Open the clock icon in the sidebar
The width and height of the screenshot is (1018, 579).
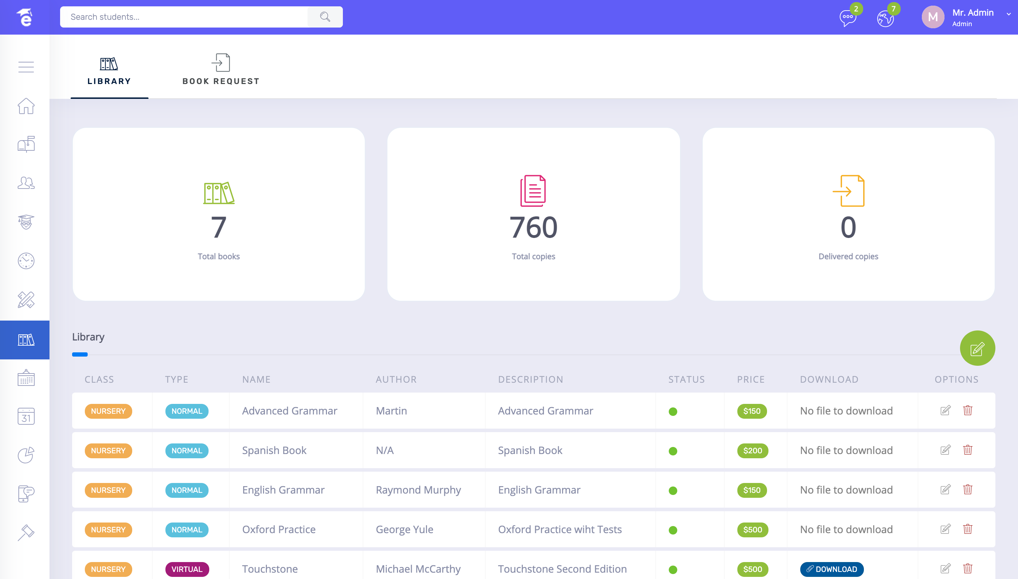pyautogui.click(x=26, y=261)
